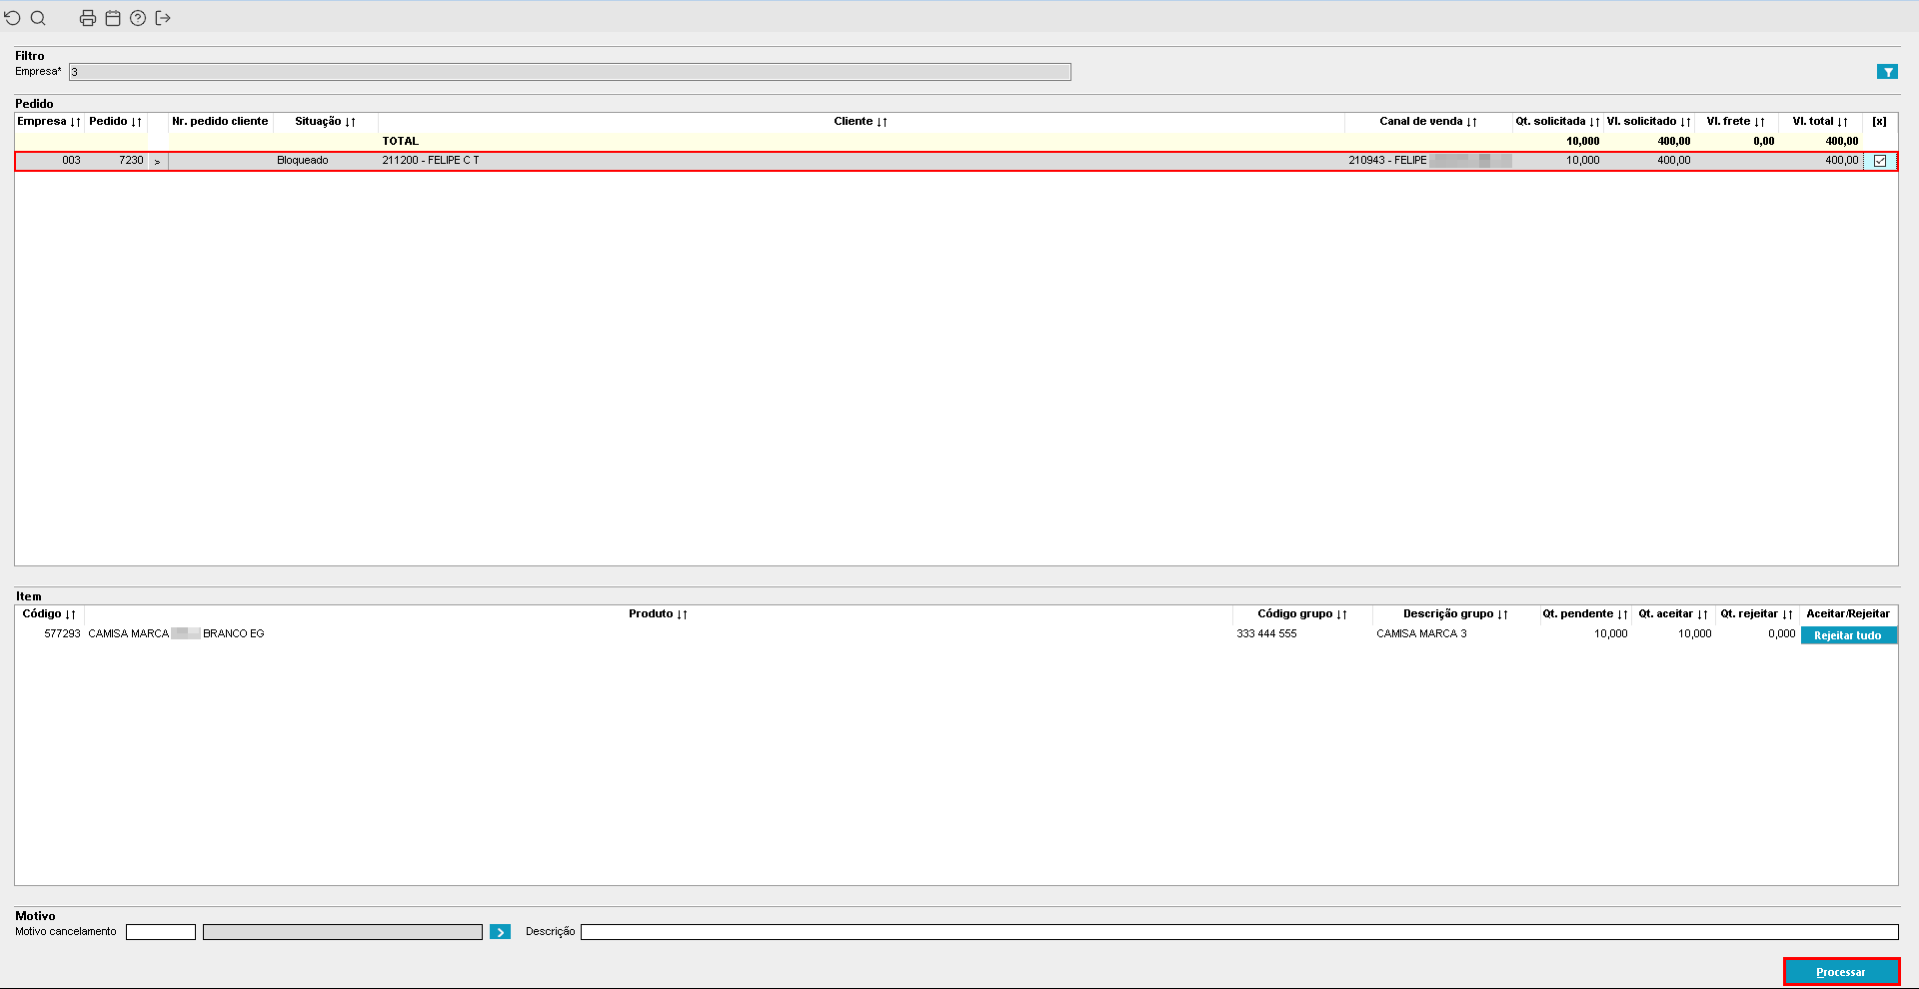This screenshot has height=989, width=1919.
Task: Click the Rejeitar tudo button
Action: click(1848, 635)
